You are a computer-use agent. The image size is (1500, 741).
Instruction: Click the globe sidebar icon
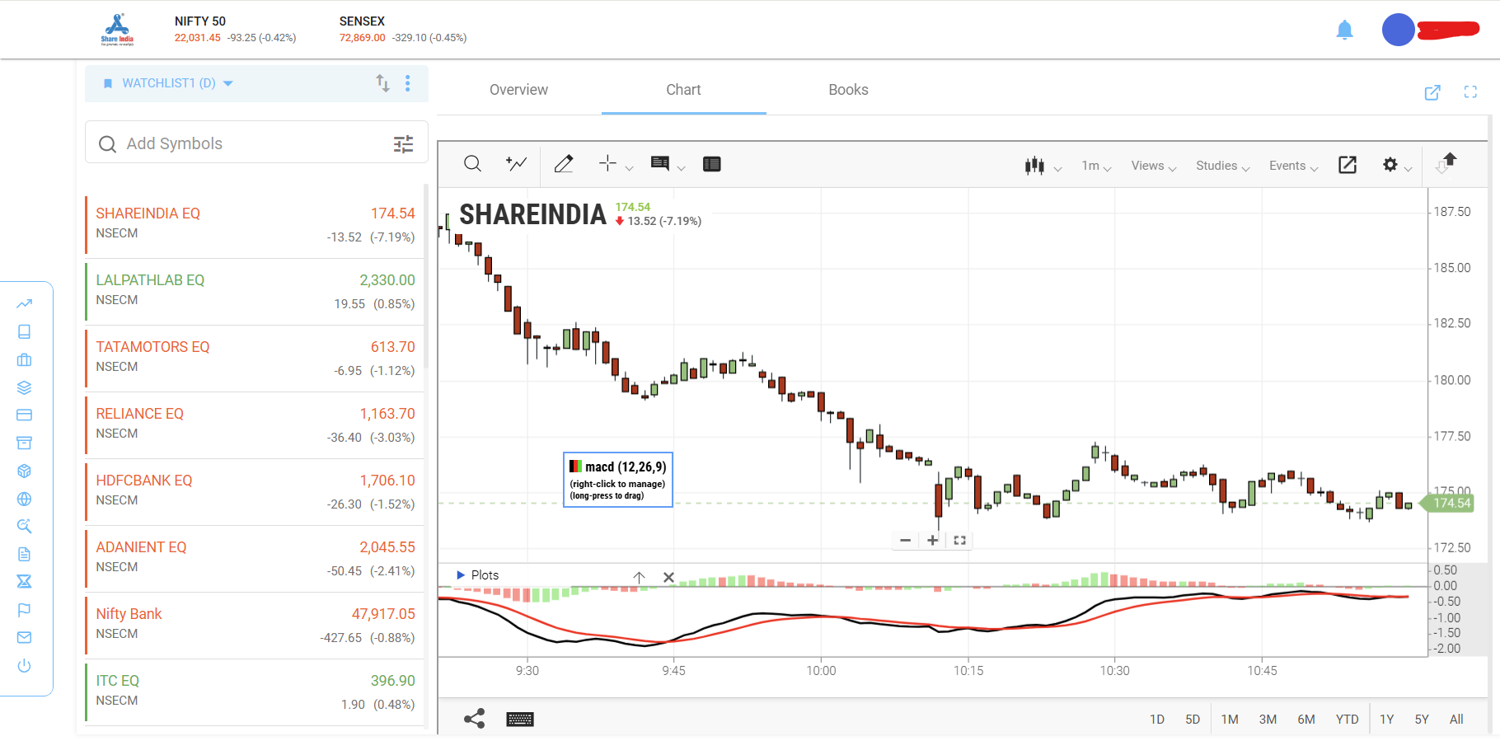tap(24, 499)
